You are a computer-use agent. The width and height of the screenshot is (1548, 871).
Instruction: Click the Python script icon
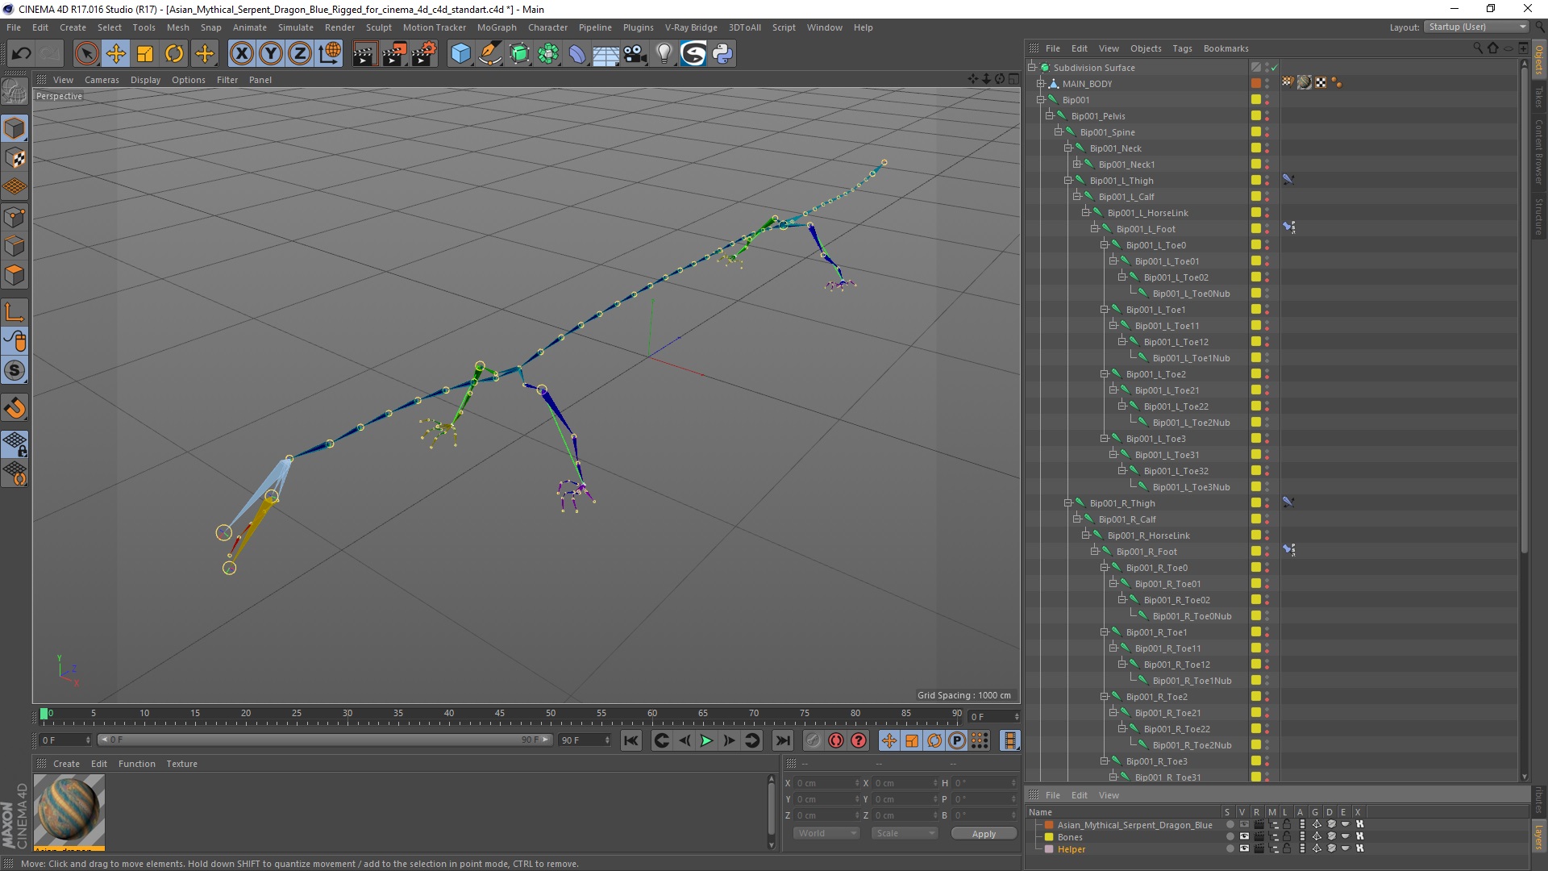click(722, 54)
